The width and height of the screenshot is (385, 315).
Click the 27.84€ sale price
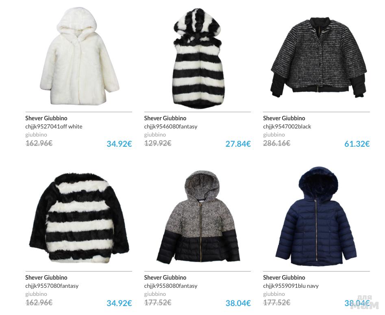[x=238, y=143]
